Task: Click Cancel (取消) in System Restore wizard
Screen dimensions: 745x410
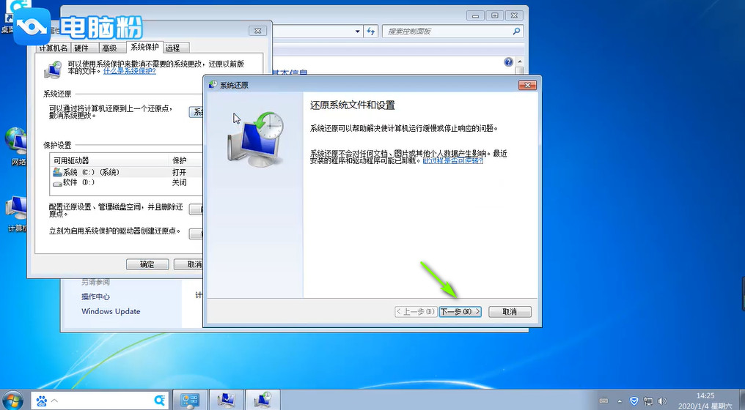Action: pos(510,312)
